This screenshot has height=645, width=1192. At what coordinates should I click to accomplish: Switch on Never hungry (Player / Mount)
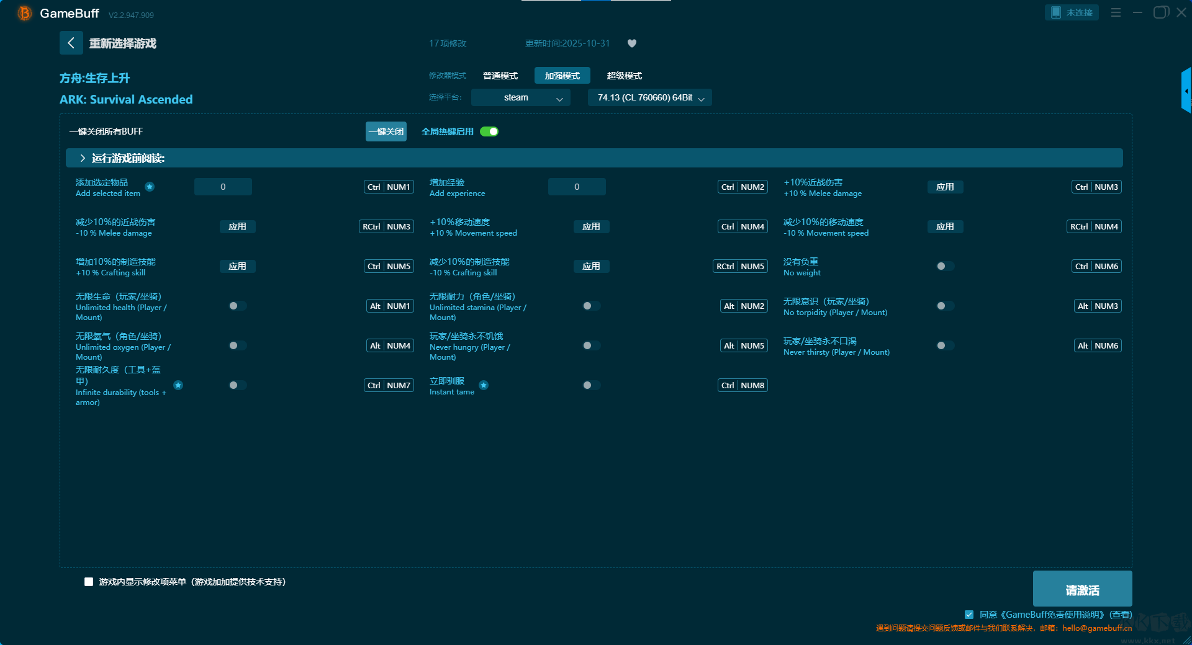[592, 345]
